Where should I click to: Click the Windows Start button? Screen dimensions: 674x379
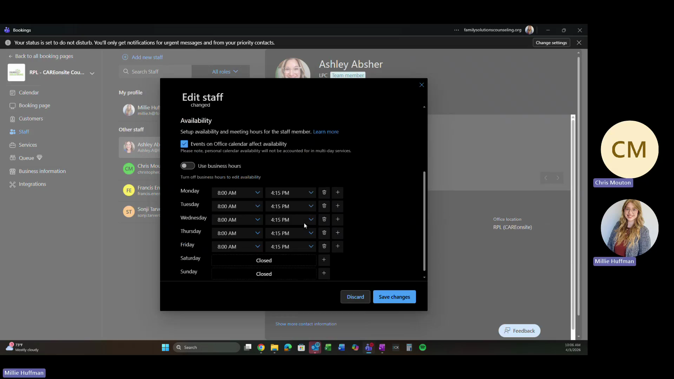[165, 347]
